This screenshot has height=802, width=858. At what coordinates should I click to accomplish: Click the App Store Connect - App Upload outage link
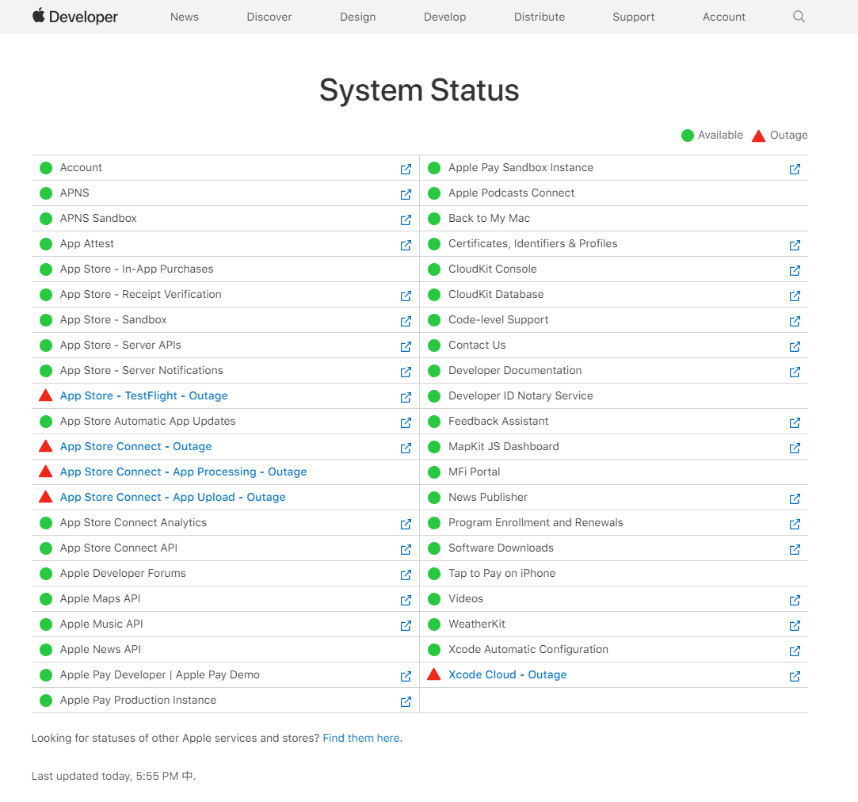[x=172, y=497]
